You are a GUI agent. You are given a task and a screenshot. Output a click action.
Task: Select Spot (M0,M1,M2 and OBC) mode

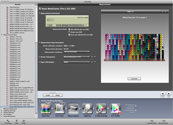click(69, 30)
